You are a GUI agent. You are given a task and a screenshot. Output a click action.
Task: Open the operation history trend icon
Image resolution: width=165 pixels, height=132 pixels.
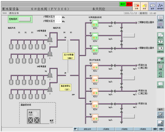pyautogui.click(x=160, y=6)
